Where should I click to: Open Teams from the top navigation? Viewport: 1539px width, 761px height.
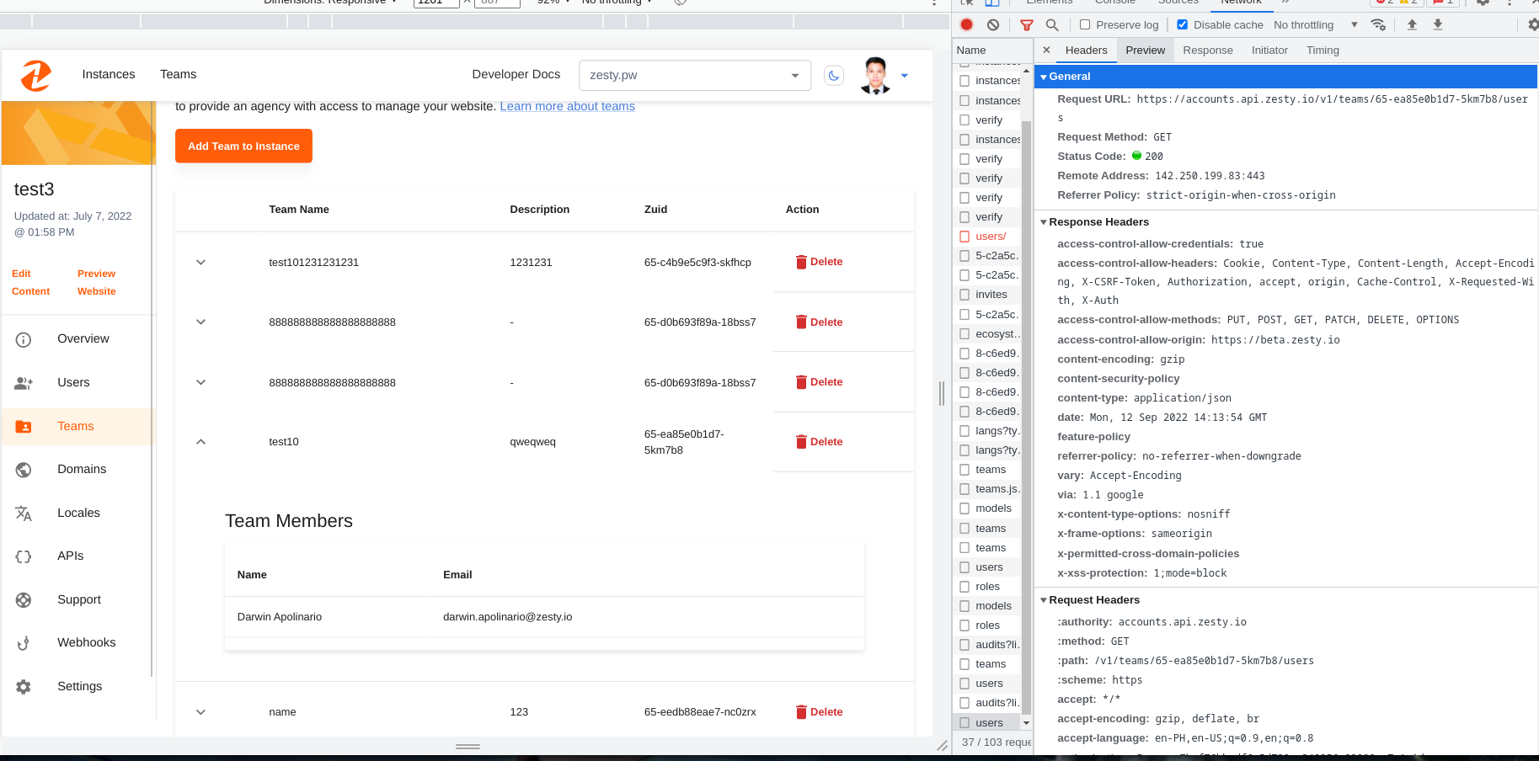[178, 74]
